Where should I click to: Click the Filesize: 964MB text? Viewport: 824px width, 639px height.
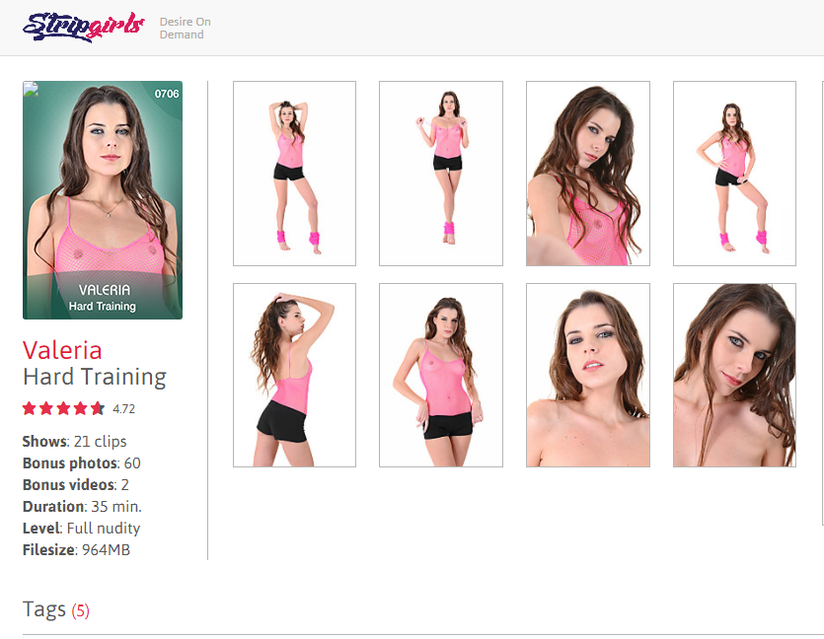(x=76, y=549)
